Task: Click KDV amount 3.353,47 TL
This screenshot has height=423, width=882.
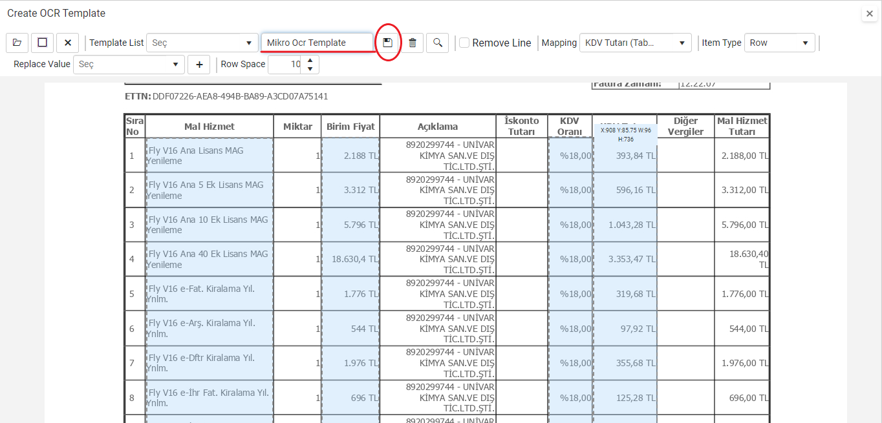Action: 632,259
